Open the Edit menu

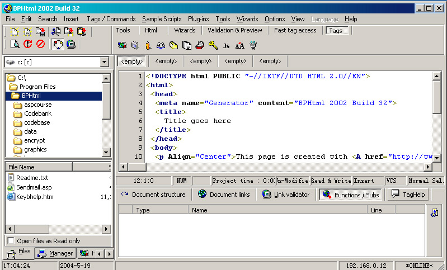26,19
